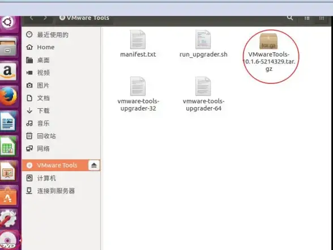Viewport: 333px width, 250px height.
Task: Click the search magnifier icon
Action: point(290,18)
